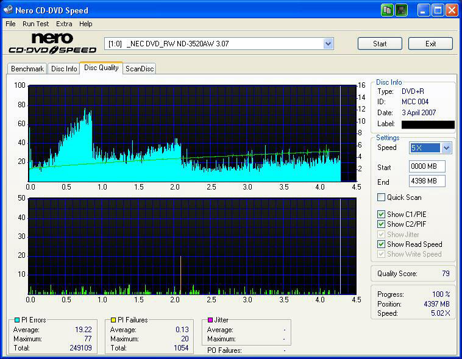The width and height of the screenshot is (462, 359).
Task: Click the cyan PI Errors color swatch
Action: pos(17,320)
